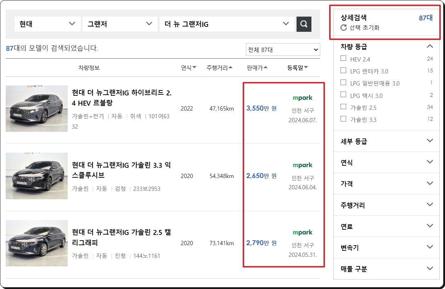Screen dimensions: 445x289
Task: Expand the 변속기 filter section
Action: click(x=430, y=247)
